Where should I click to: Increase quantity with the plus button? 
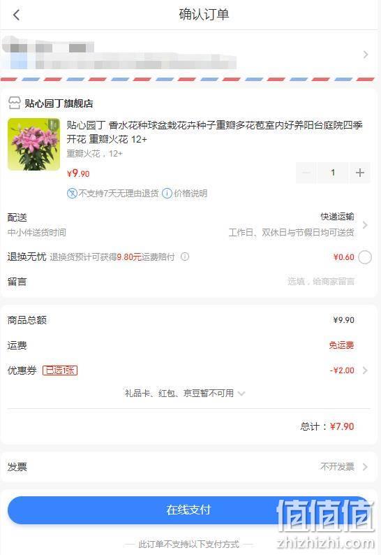coord(360,173)
